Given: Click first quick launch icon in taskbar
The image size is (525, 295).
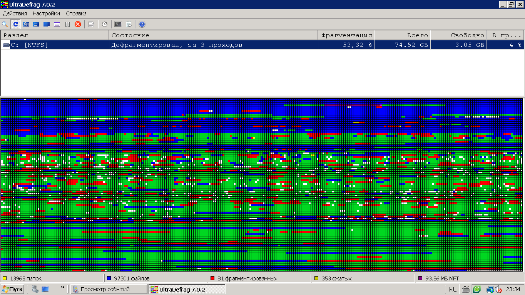Looking at the screenshot, I should [x=35, y=289].
